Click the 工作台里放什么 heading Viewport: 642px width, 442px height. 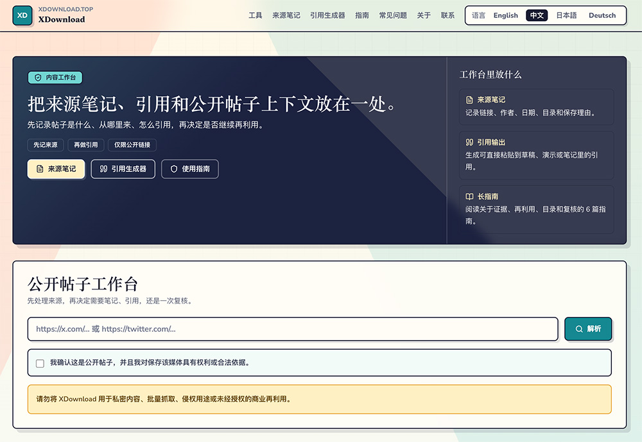490,74
